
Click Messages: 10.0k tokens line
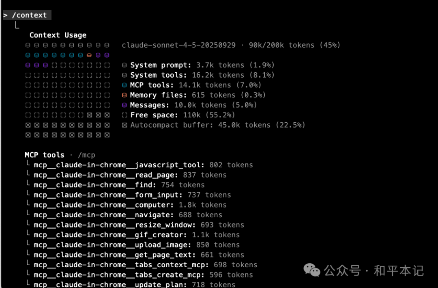pos(189,105)
